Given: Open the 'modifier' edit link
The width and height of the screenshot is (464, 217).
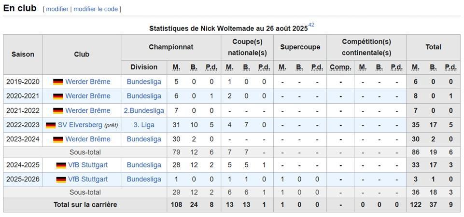Looking at the screenshot, I should click(57, 9).
